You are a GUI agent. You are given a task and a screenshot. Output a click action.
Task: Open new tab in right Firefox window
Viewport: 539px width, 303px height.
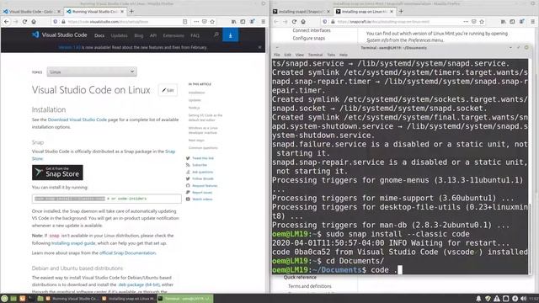(401, 11)
